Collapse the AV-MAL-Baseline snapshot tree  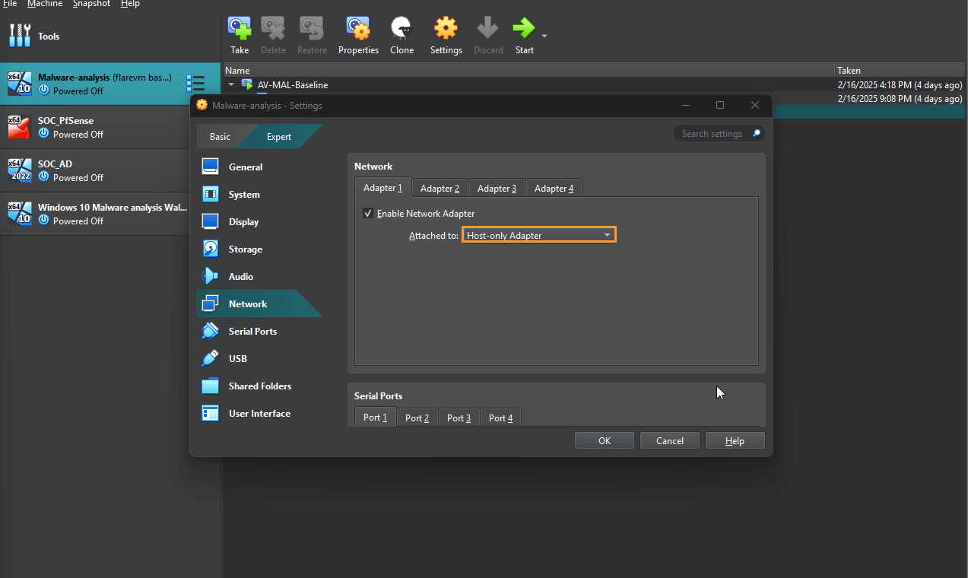tap(231, 84)
